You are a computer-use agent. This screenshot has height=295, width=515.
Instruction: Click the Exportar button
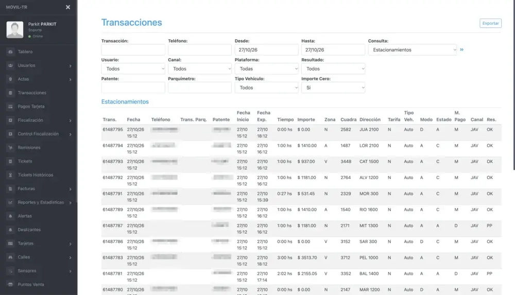[490, 23]
